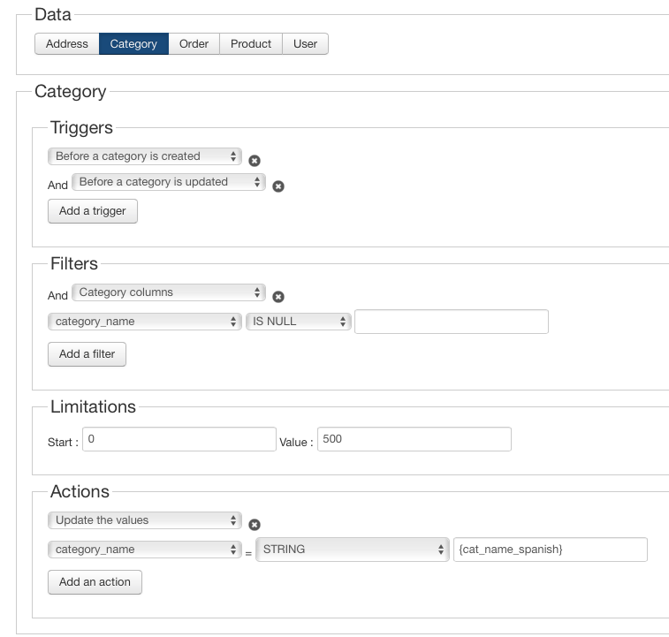Switch to the Product data tab
This screenshot has height=637, width=669.
[251, 43]
